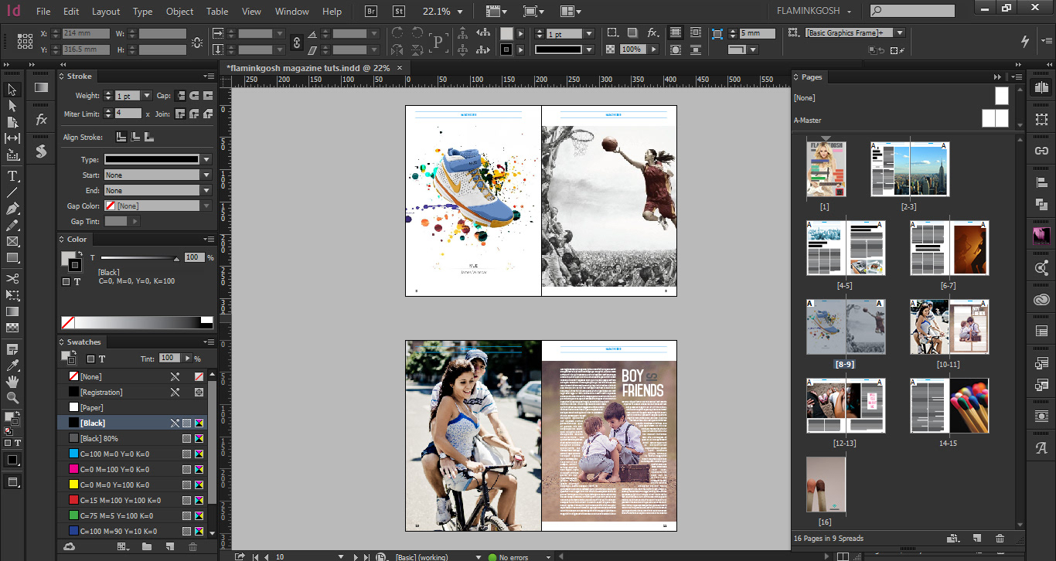
Task: Open the zoom level dropdown showing 22.1%
Action: click(x=460, y=12)
